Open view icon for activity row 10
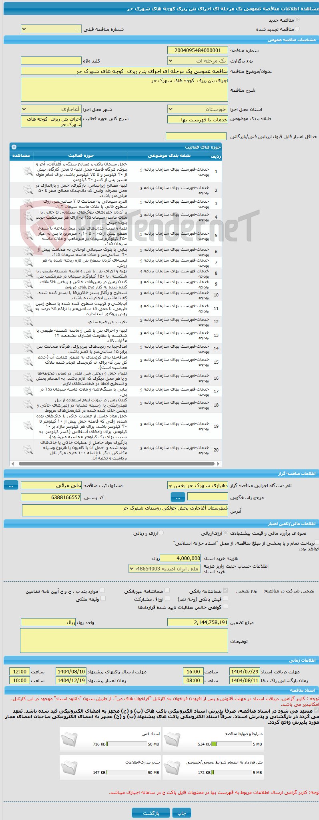Image resolution: width=319 pixels, height=820 pixels. (28, 295)
